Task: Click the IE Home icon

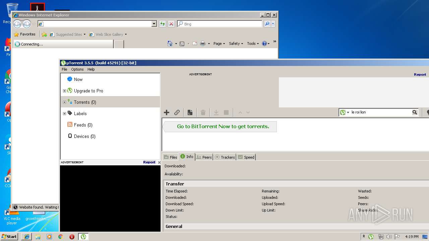Action: (x=170, y=44)
